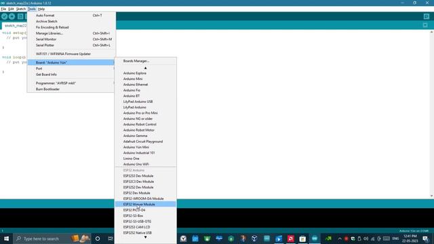This screenshot has width=434, height=244.
Task: Select Arduino Robot Control board
Action: (146, 124)
